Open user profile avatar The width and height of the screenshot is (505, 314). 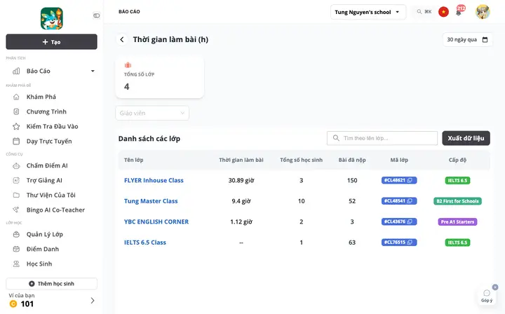483,12
